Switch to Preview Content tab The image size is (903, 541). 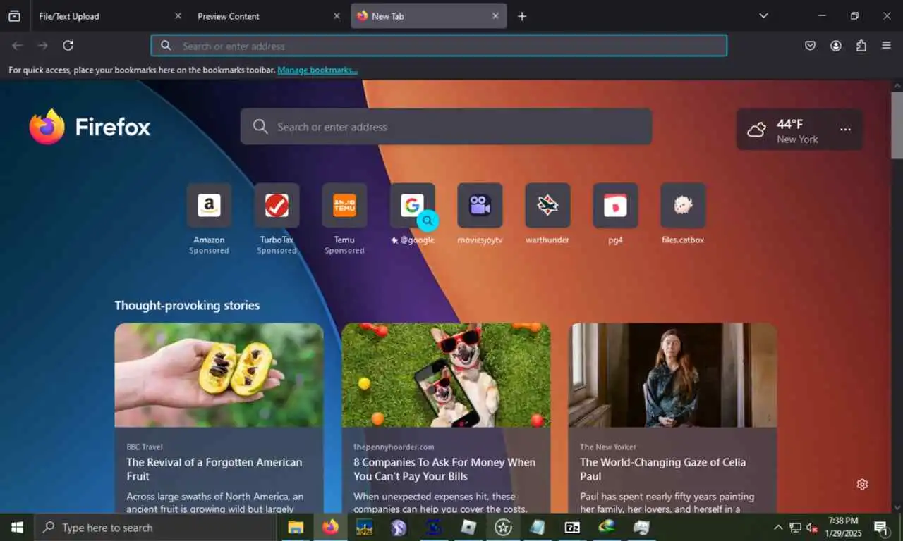pyautogui.click(x=268, y=15)
